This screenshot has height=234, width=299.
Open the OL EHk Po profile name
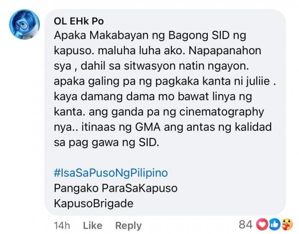(x=79, y=21)
